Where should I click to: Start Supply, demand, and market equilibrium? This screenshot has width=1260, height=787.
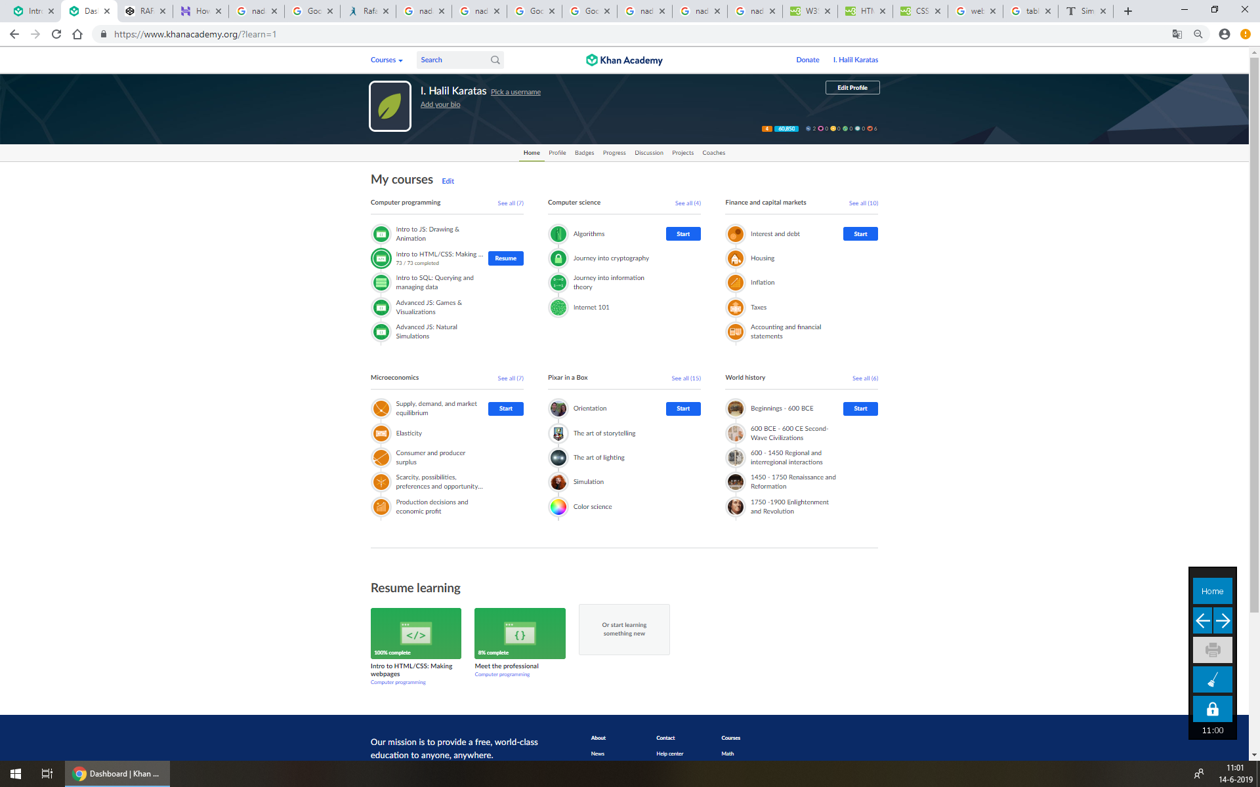506,409
